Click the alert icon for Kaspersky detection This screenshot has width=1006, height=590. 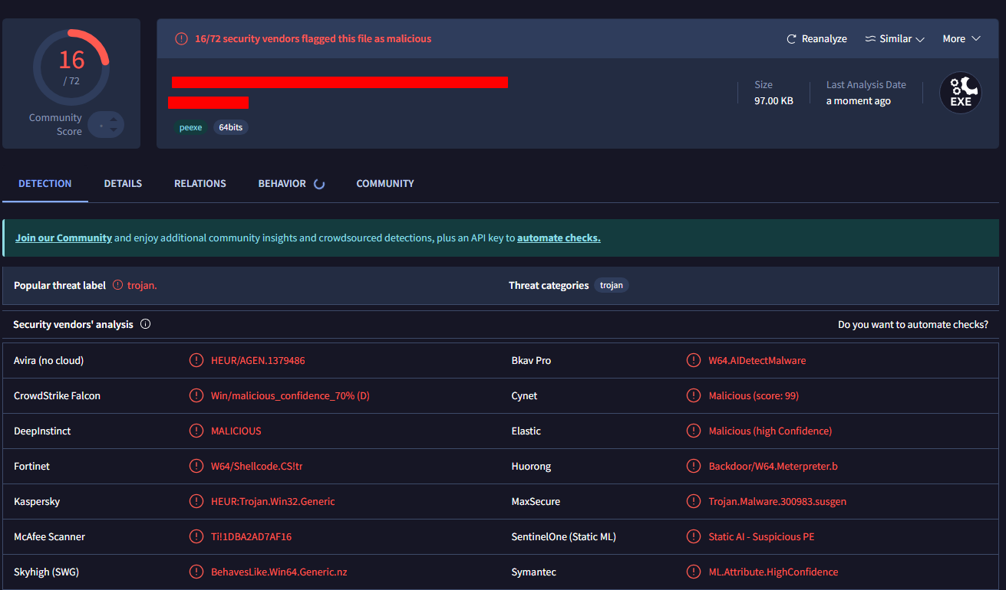[196, 501]
